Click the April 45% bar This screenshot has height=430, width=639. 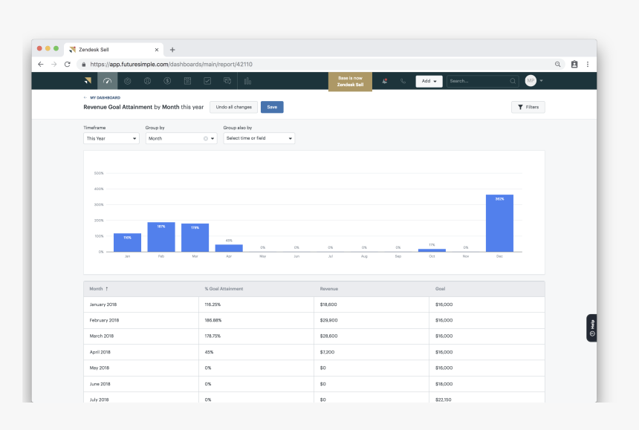tap(229, 248)
